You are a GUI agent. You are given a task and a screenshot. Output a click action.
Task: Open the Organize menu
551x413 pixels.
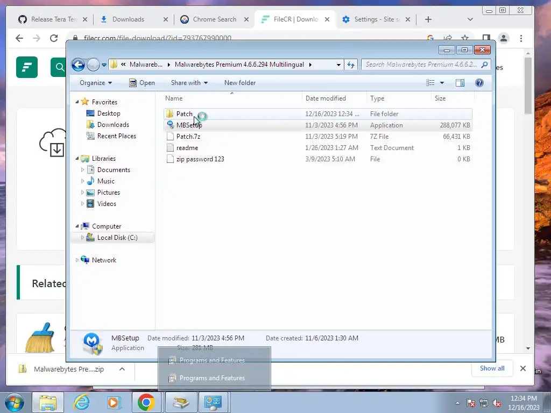tap(96, 83)
